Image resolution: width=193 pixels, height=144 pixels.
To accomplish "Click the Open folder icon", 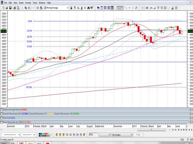I will point(6,7).
